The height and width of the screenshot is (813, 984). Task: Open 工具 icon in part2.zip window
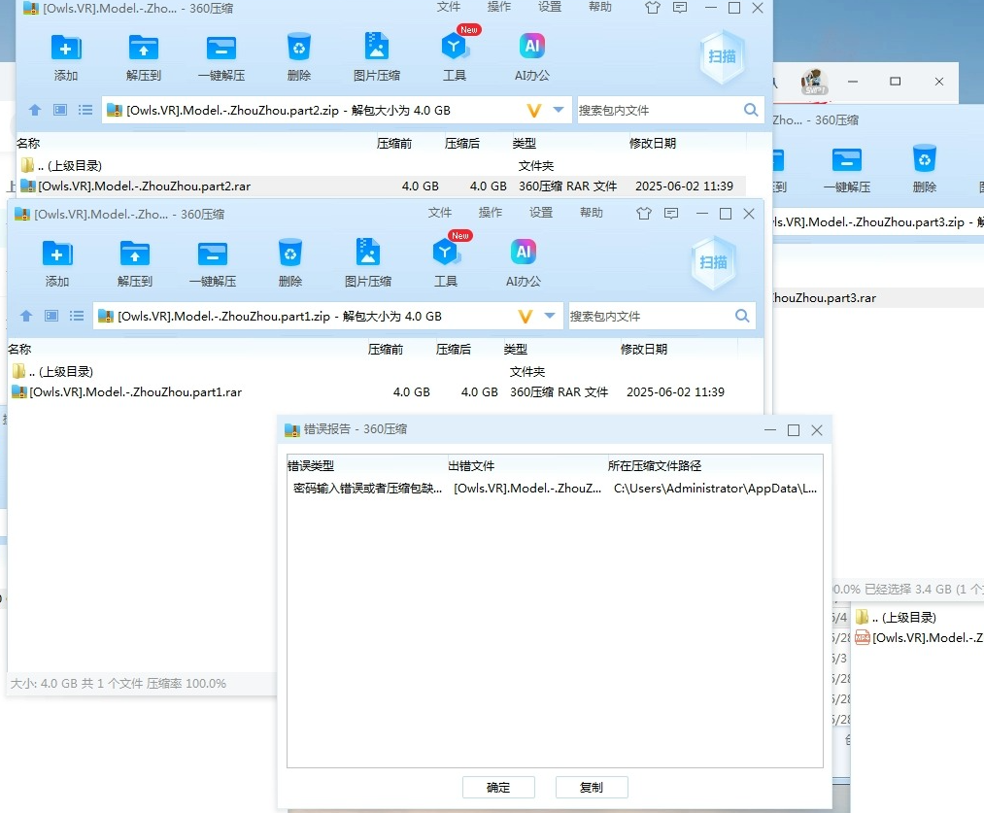454,49
